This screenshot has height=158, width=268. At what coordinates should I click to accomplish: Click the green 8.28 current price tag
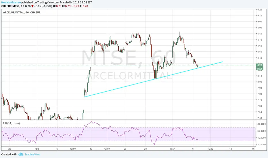point(259,65)
